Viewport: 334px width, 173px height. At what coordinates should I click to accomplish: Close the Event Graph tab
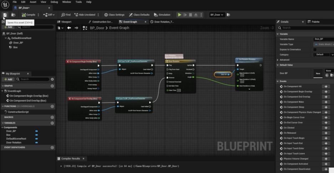(146, 22)
